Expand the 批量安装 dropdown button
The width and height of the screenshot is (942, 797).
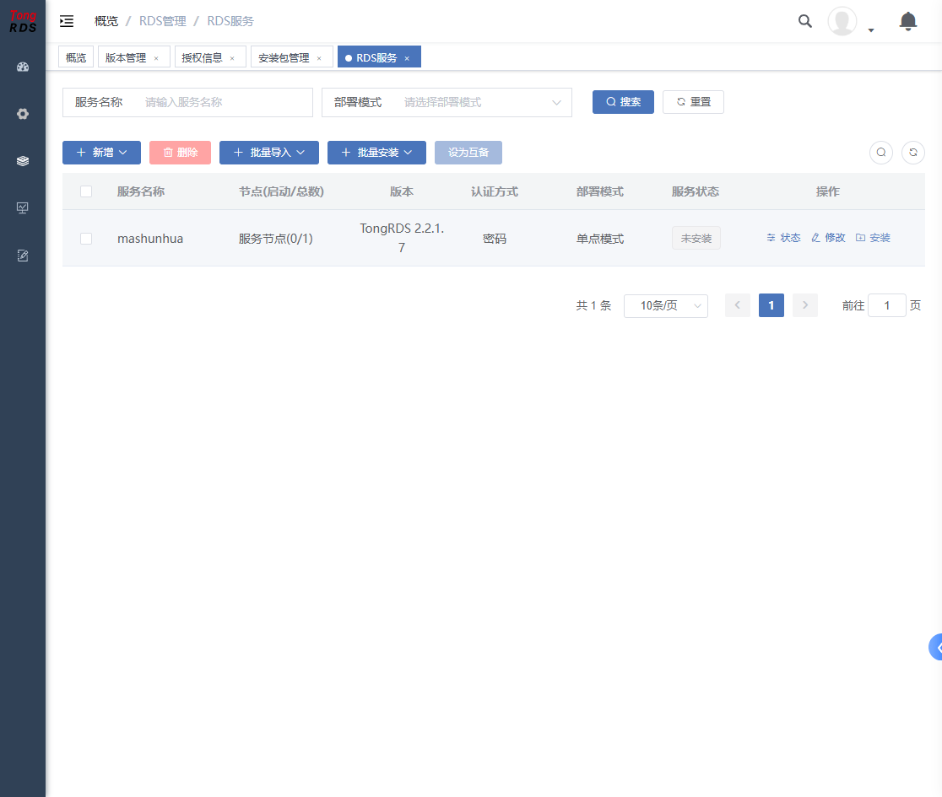pyautogui.click(x=376, y=153)
